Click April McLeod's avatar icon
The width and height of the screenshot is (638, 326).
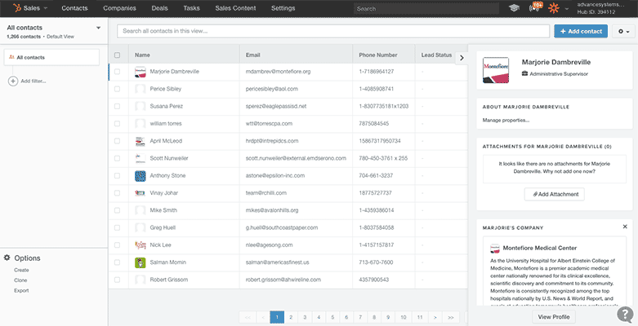(140, 141)
